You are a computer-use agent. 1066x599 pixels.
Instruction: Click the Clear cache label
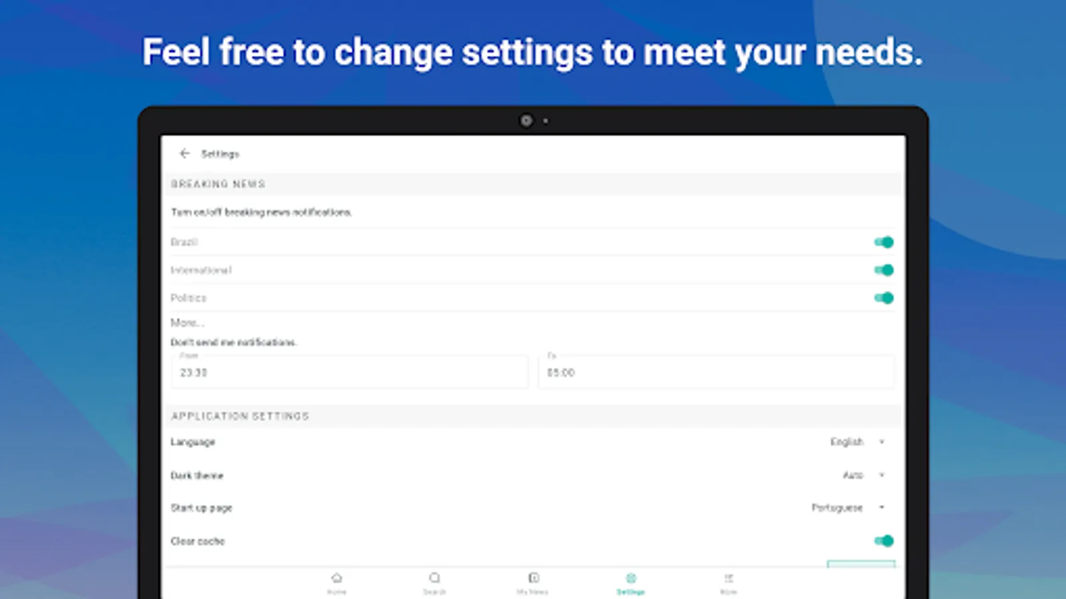pyautogui.click(x=197, y=541)
